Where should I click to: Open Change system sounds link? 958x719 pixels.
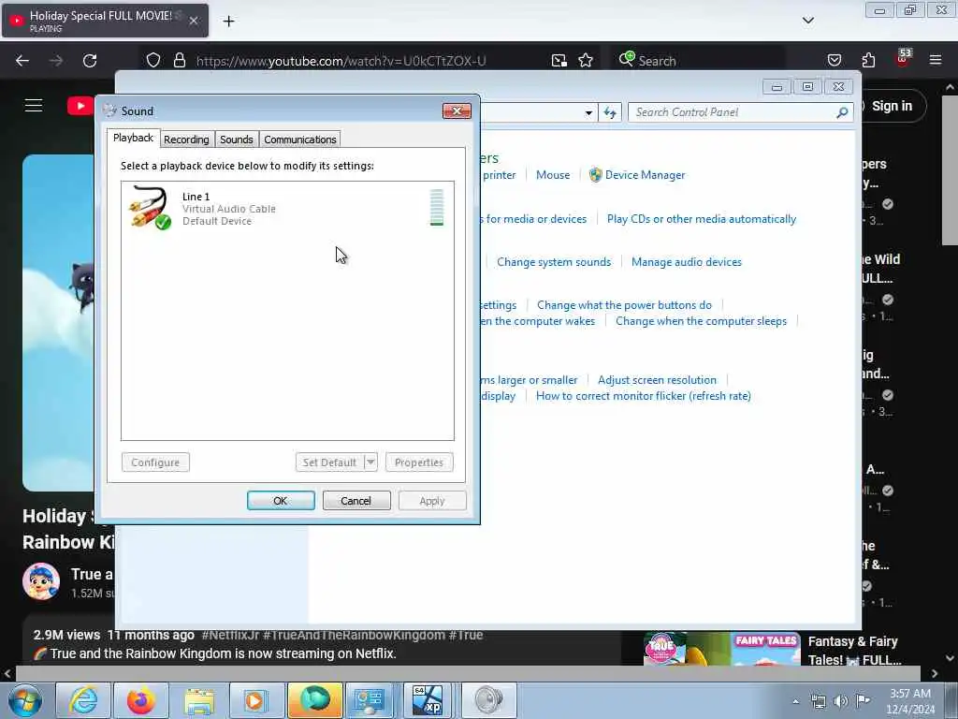554,262
